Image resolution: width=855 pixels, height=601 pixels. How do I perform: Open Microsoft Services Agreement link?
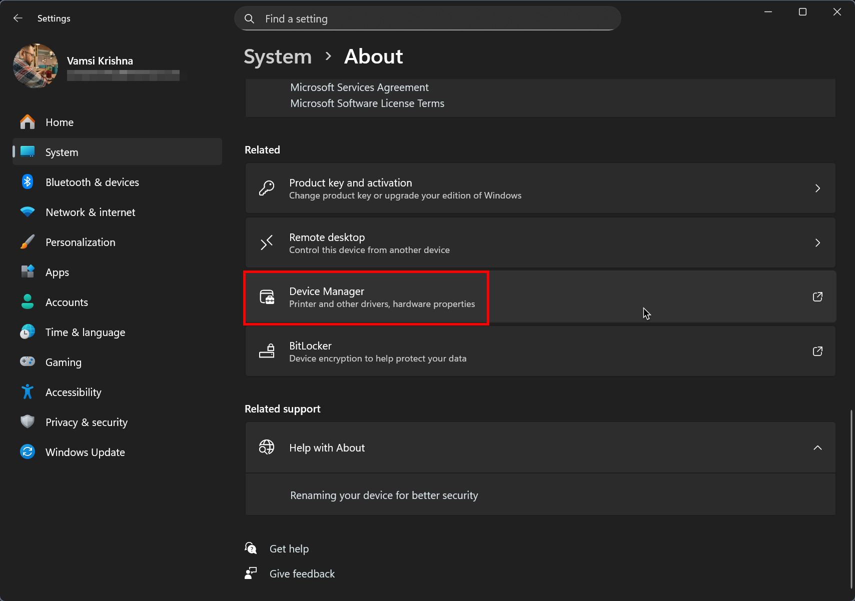point(359,87)
